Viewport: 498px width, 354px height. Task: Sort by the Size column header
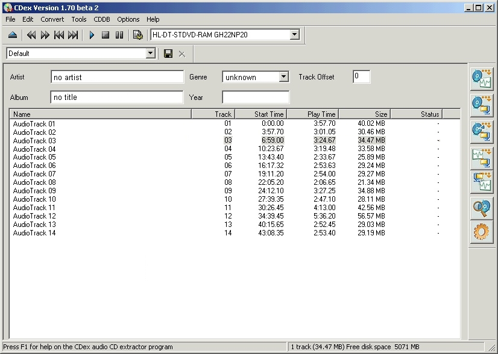tap(365, 114)
